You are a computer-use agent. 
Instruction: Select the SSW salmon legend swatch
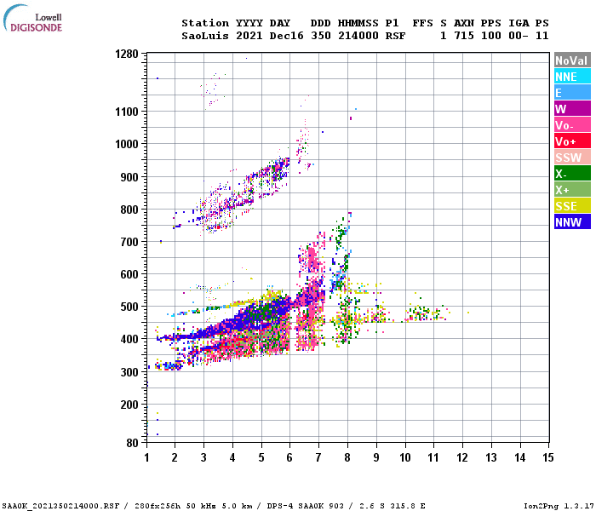572,158
